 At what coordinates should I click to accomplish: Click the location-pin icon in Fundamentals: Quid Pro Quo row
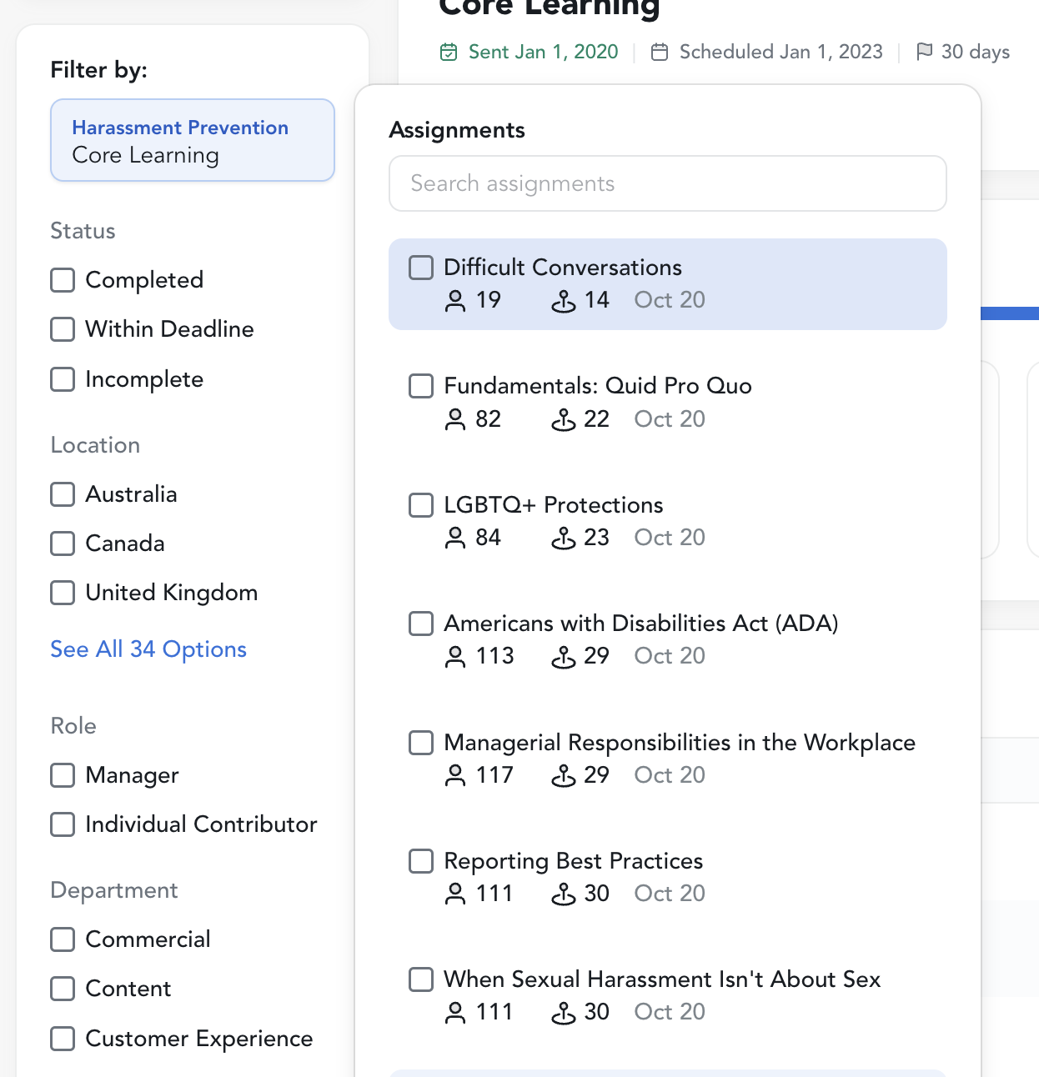[564, 419]
